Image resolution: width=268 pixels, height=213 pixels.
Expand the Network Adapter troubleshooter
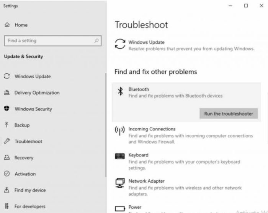pos(146,181)
